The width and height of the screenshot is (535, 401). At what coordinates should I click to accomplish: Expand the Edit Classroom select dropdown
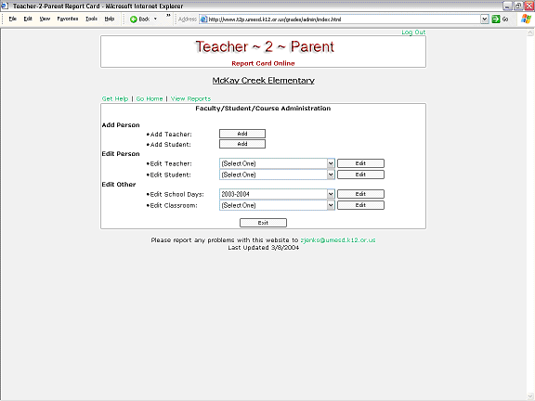[x=331, y=205]
